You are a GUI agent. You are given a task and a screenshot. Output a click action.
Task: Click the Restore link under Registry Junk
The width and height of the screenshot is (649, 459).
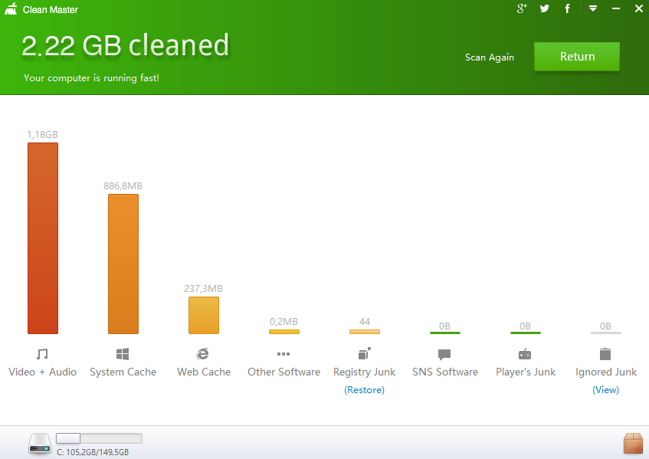(364, 390)
